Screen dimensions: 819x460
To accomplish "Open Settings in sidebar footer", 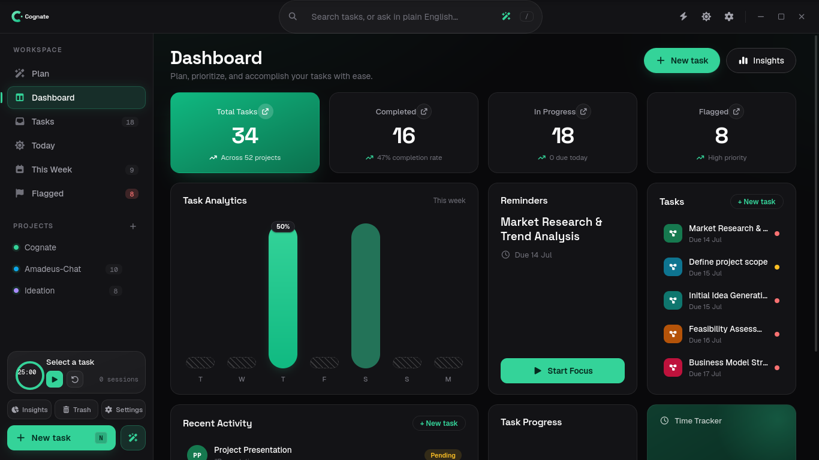I will 124,410.
